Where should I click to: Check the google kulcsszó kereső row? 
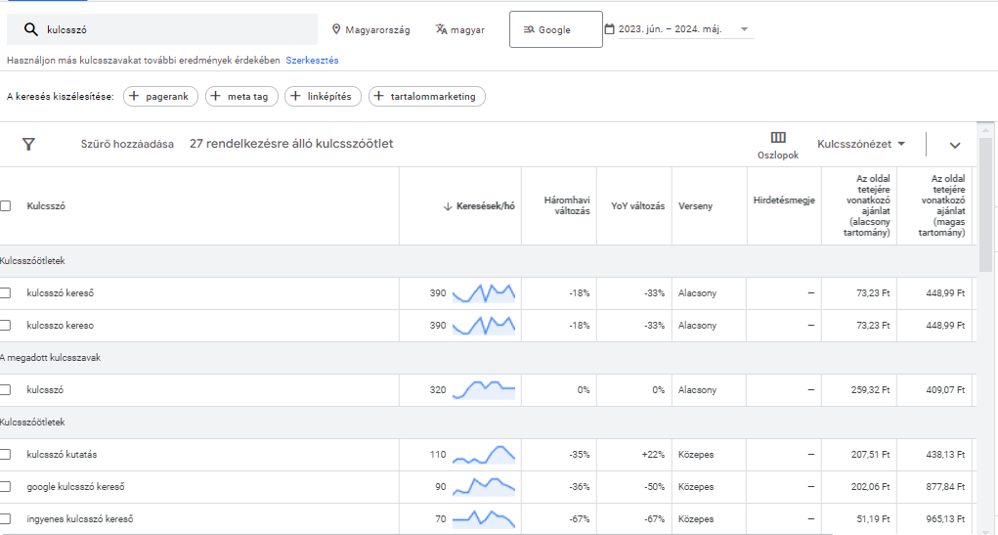6,487
